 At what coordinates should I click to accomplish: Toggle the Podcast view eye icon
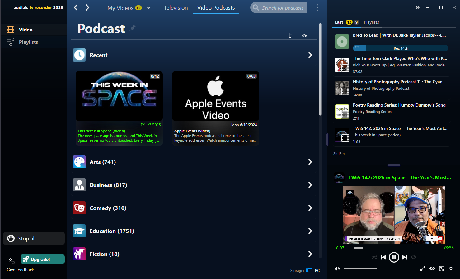pos(304,36)
